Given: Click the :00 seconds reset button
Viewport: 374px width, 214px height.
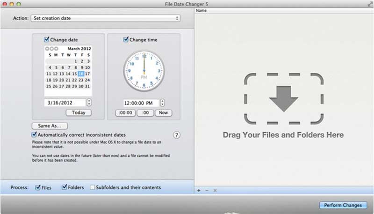Looking at the screenshot, I should 145,113.
